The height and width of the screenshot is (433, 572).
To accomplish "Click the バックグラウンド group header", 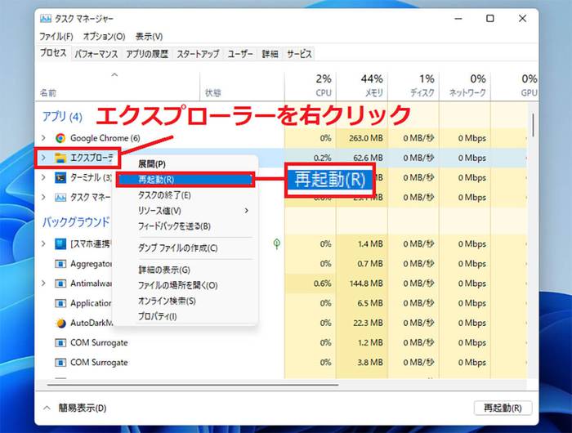I will coord(76,222).
